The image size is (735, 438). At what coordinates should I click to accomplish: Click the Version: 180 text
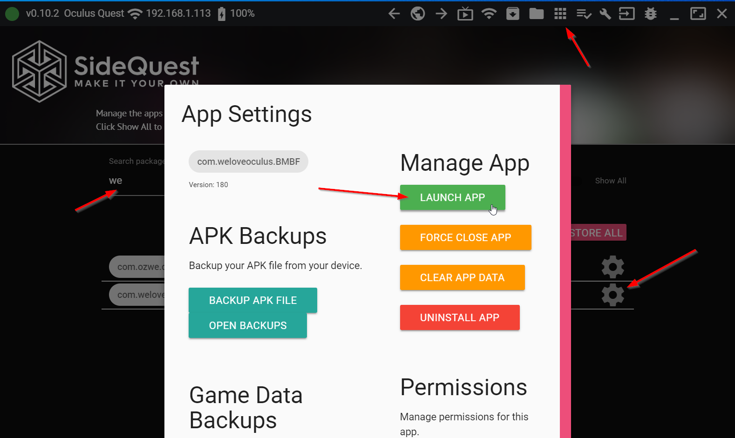pyautogui.click(x=208, y=185)
